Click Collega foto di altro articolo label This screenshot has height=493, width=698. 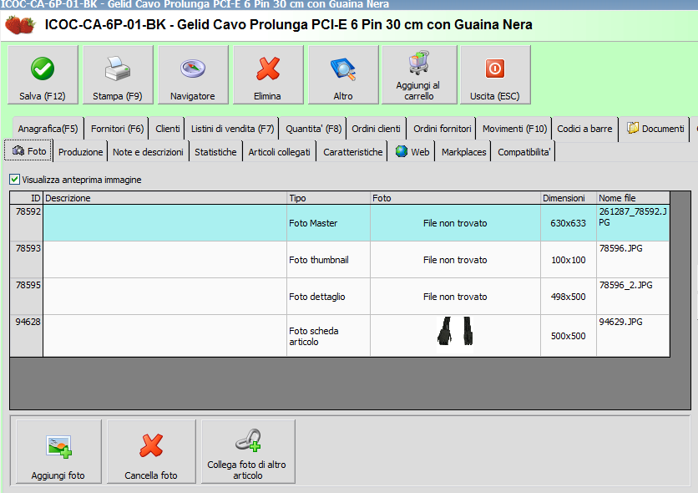(x=247, y=470)
